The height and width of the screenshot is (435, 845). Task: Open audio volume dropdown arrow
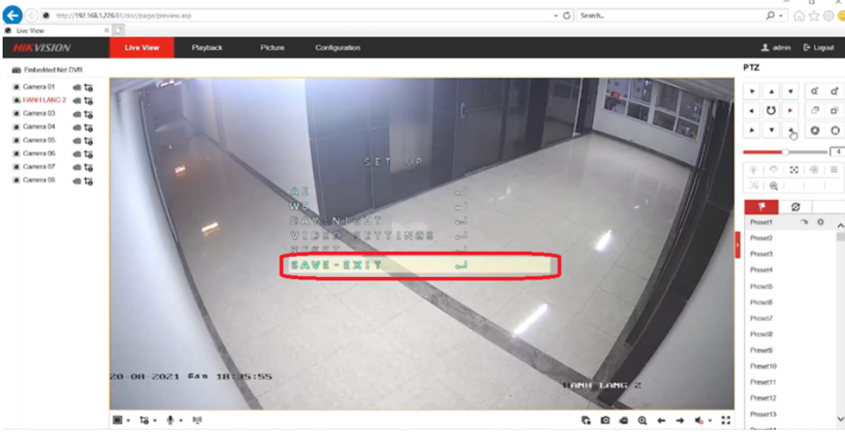pos(710,422)
